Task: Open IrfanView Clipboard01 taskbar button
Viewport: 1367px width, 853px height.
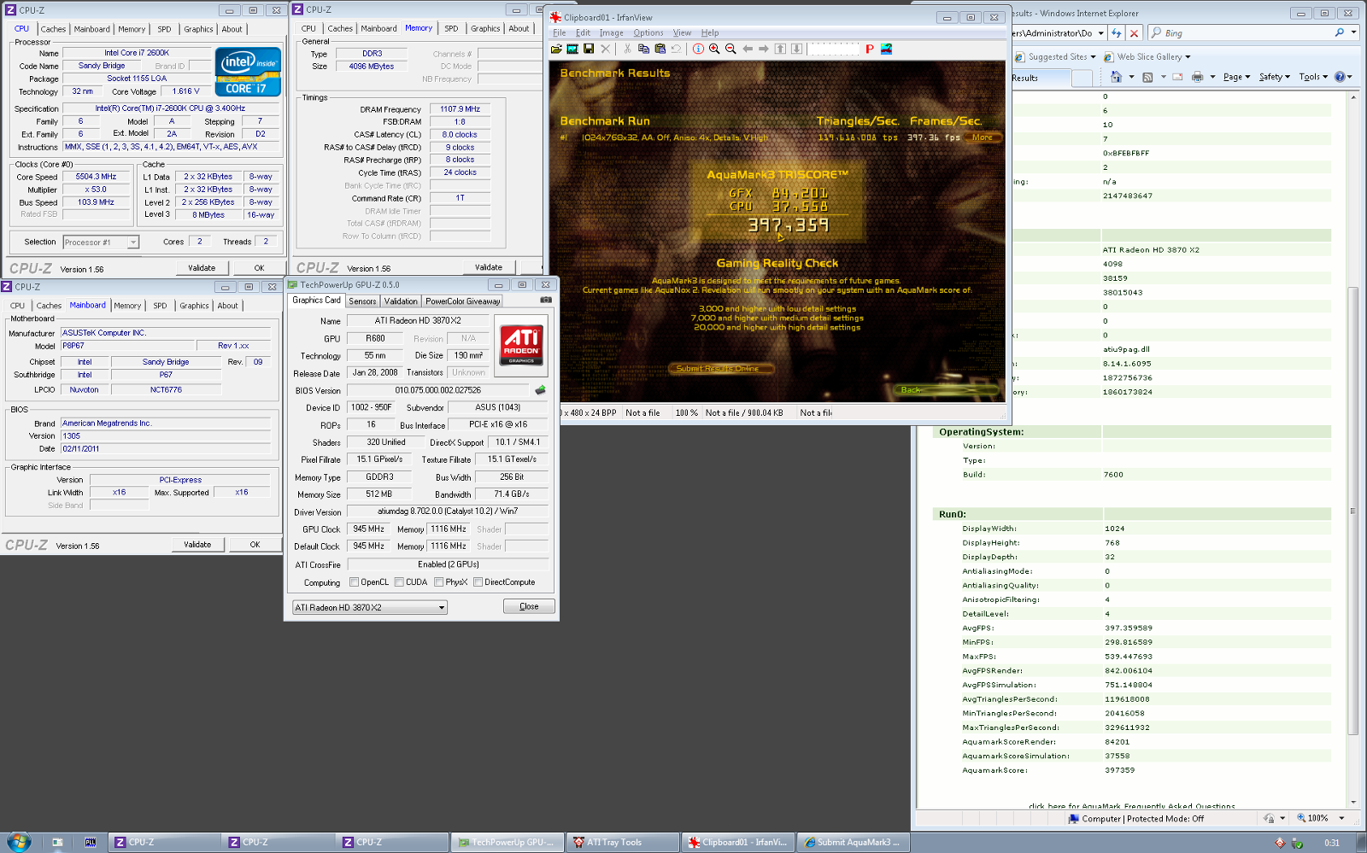Action: click(738, 842)
